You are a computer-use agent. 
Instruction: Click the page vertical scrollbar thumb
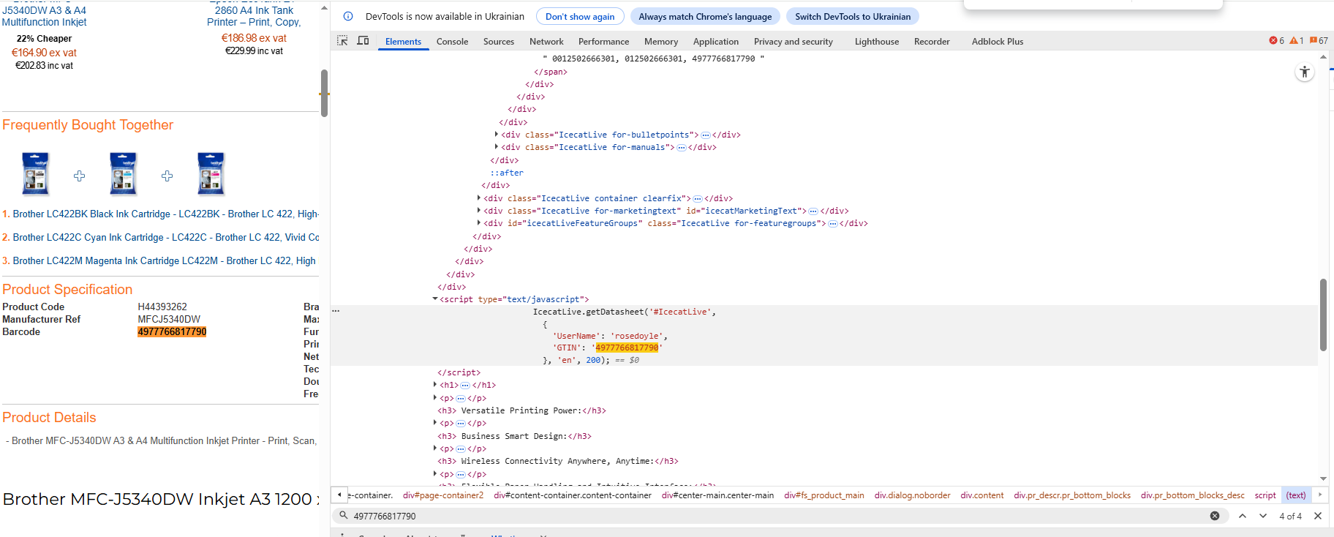324,93
